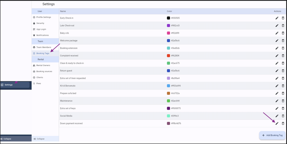This screenshot has width=287, height=144.
Task: Open Team Members page
Action: click(x=45, y=47)
